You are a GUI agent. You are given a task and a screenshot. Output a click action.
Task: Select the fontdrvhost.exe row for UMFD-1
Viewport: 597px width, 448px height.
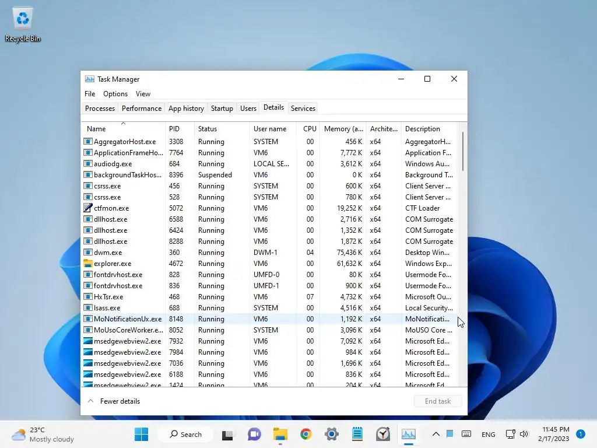pyautogui.click(x=269, y=285)
